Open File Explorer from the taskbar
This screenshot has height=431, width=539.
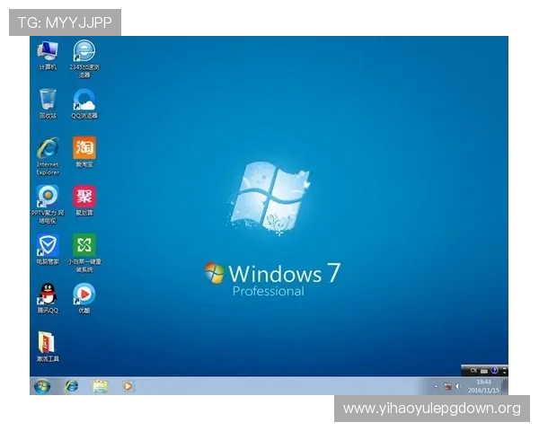[100, 386]
